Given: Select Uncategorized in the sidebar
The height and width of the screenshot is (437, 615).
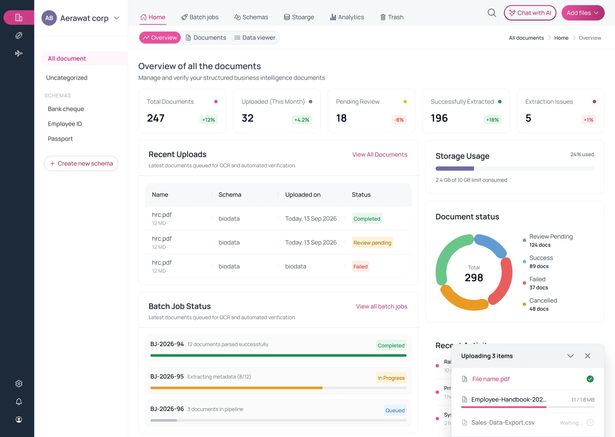Looking at the screenshot, I should [67, 78].
